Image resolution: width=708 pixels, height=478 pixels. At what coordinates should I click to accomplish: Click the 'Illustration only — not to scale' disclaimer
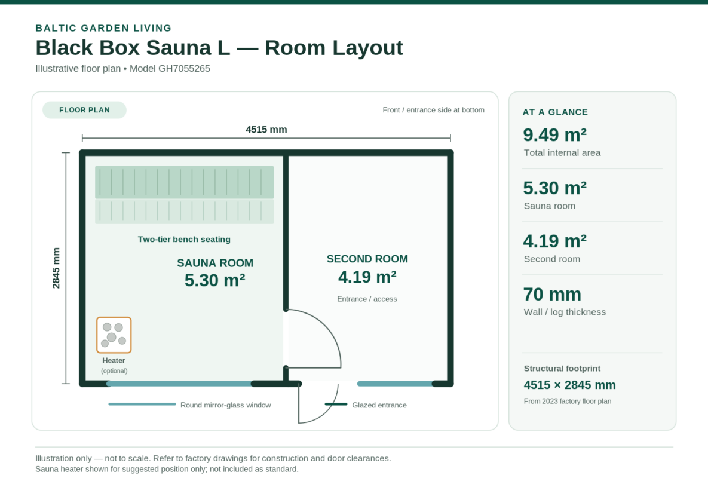213,459
